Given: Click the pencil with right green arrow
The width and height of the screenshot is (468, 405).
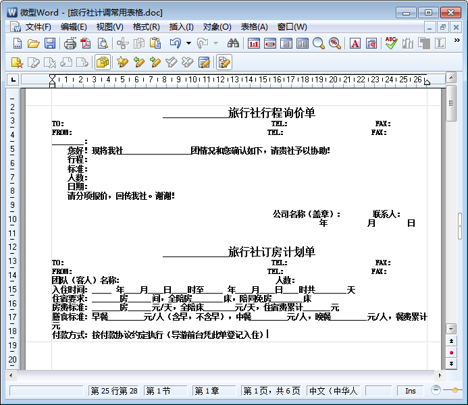Looking at the screenshot, I should [x=155, y=62].
